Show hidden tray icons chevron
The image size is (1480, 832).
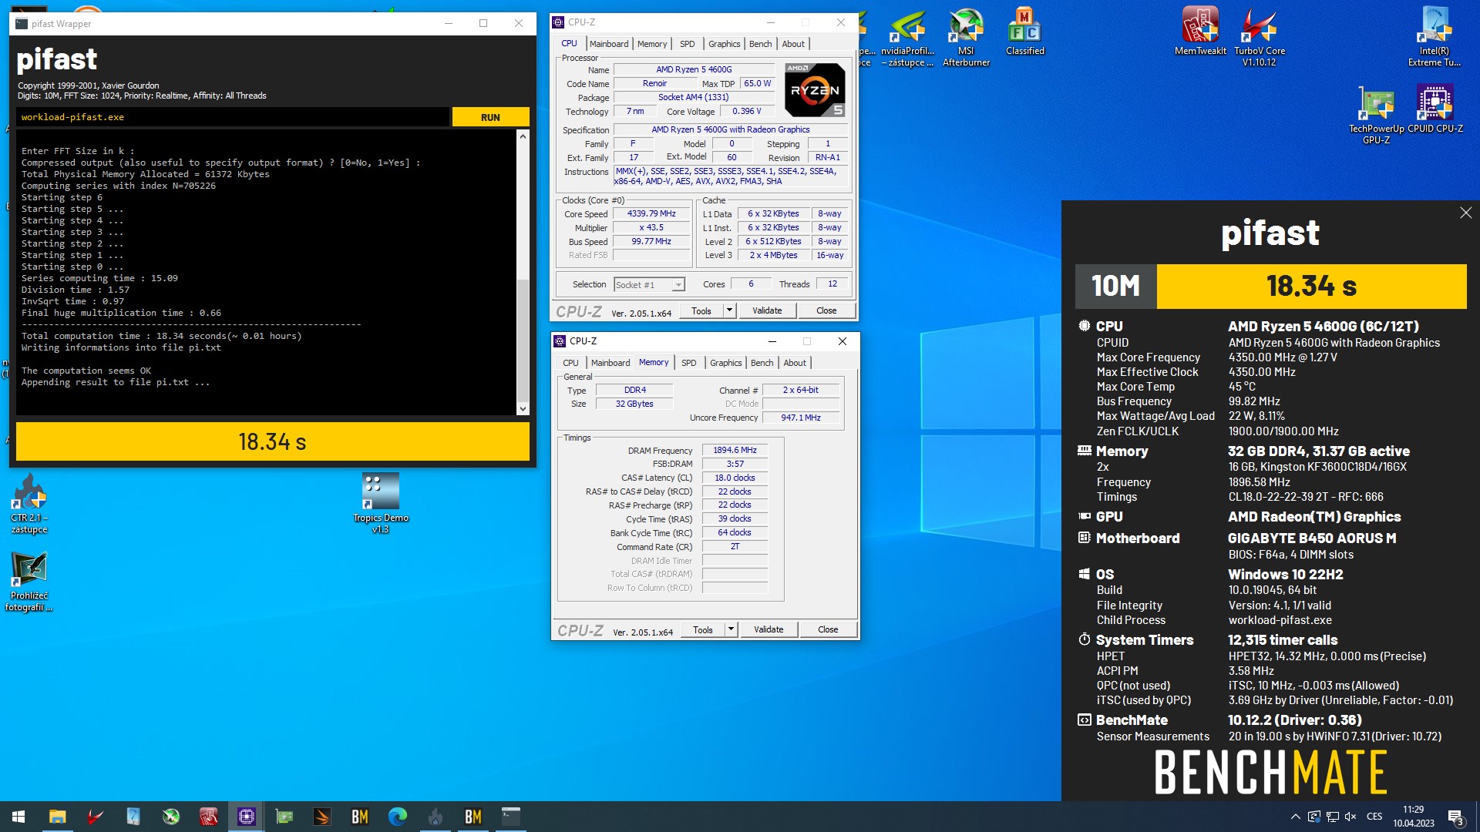1295,817
